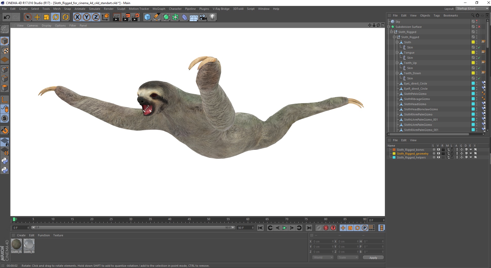The width and height of the screenshot is (491, 268).
Task: Toggle Z axis lock
Action: click(96, 17)
